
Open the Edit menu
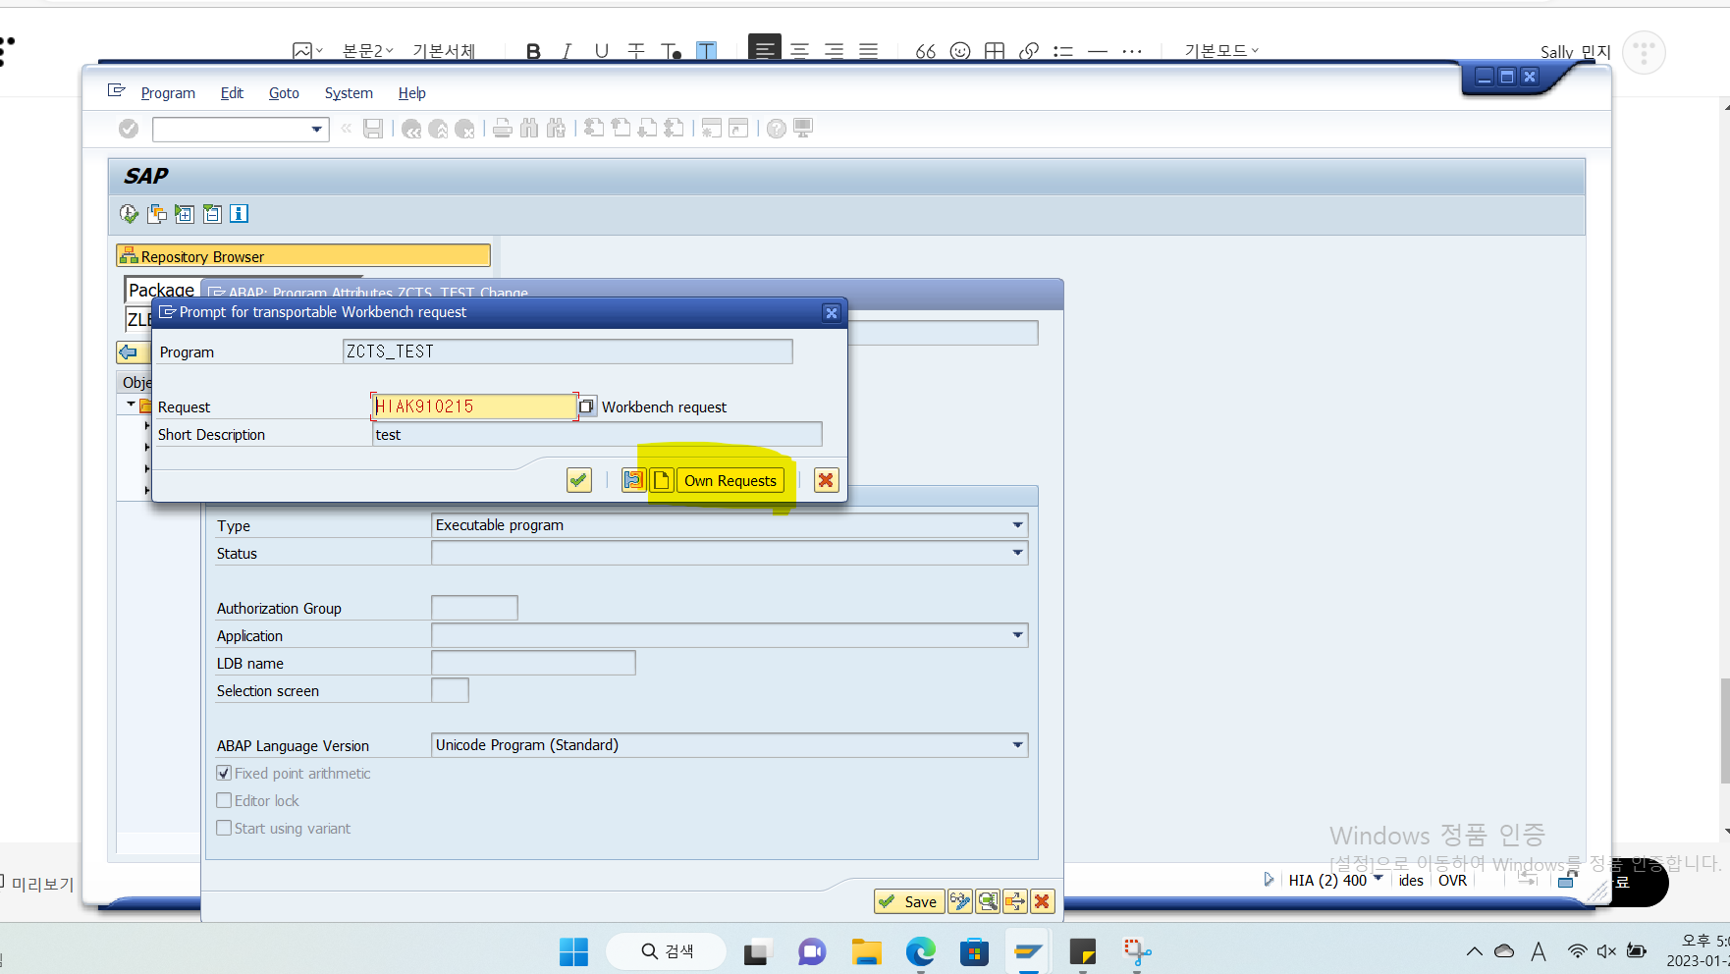[232, 93]
